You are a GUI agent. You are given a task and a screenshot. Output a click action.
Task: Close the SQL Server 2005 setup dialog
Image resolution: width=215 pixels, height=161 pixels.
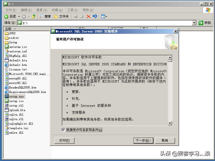[x=176, y=31]
